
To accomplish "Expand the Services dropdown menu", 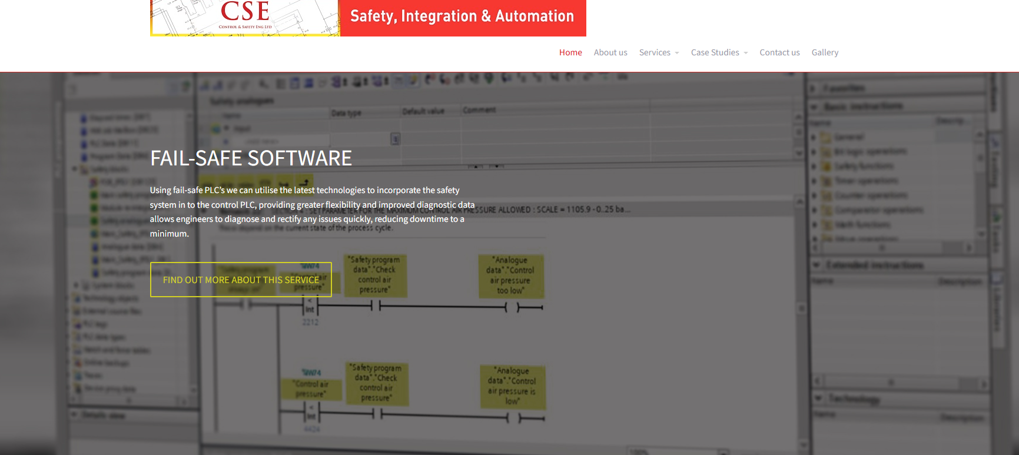I will (658, 52).
